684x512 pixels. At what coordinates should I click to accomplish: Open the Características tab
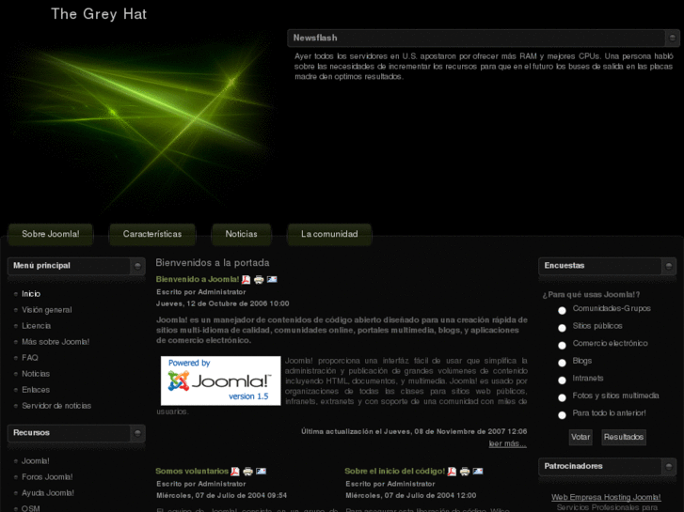coord(152,234)
